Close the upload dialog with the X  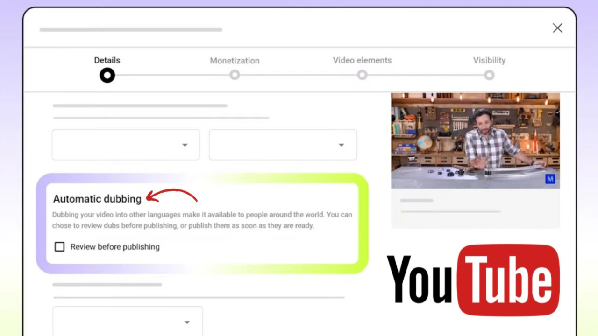pos(557,28)
